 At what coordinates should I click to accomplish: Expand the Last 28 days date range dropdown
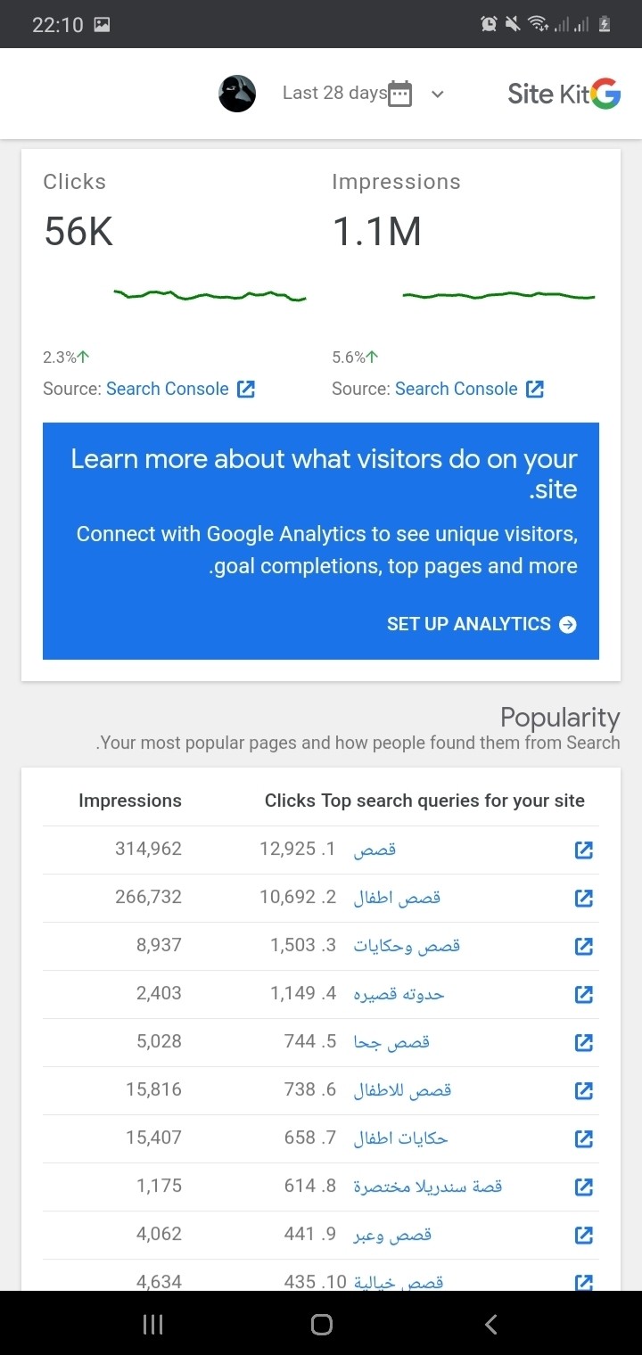click(x=334, y=94)
